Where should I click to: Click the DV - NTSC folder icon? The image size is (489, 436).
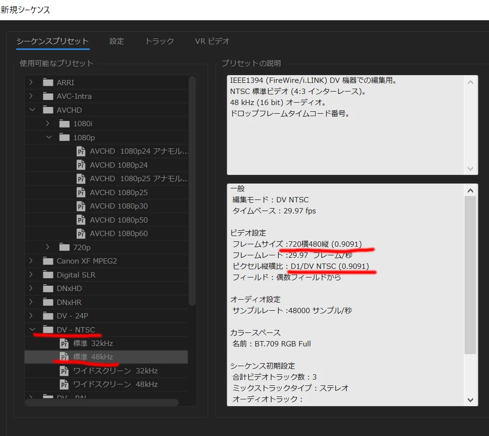pyautogui.click(x=48, y=330)
